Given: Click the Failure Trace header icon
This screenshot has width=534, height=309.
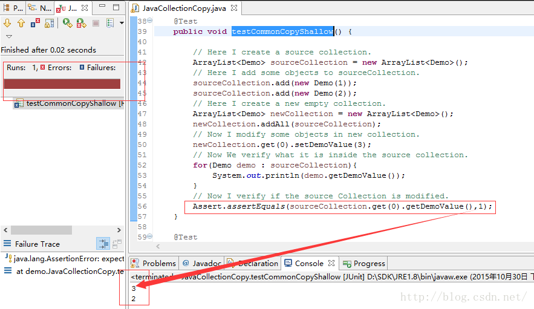Looking at the screenshot, I should pos(7,243).
